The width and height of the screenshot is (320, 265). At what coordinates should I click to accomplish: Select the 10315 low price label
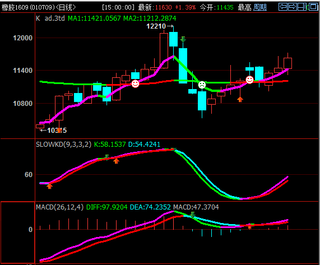[x=57, y=131]
